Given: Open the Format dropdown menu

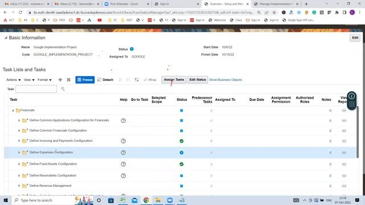Looking at the screenshot, I should [x=44, y=80].
